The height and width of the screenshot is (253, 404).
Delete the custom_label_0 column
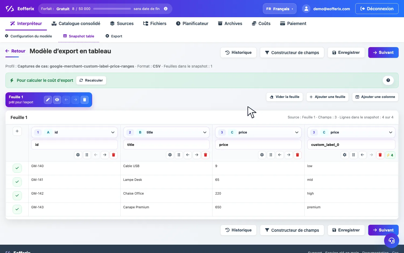pos(380,155)
